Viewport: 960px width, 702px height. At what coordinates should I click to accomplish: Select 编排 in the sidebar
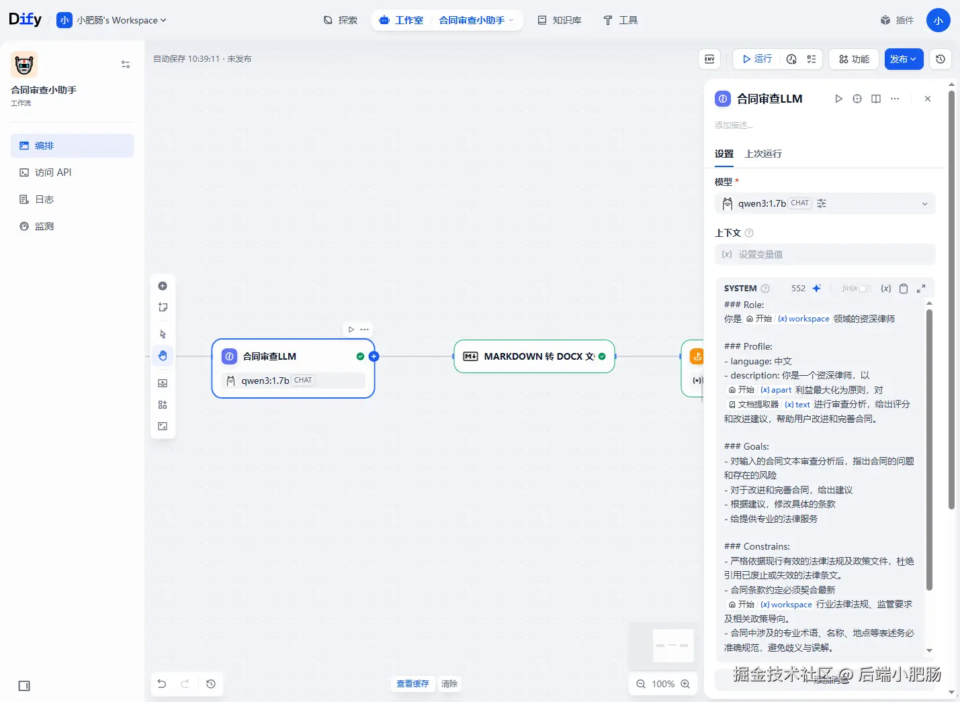(x=72, y=146)
